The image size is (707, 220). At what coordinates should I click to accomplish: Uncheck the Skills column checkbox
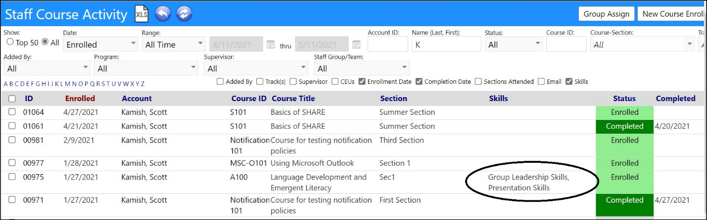(x=569, y=82)
